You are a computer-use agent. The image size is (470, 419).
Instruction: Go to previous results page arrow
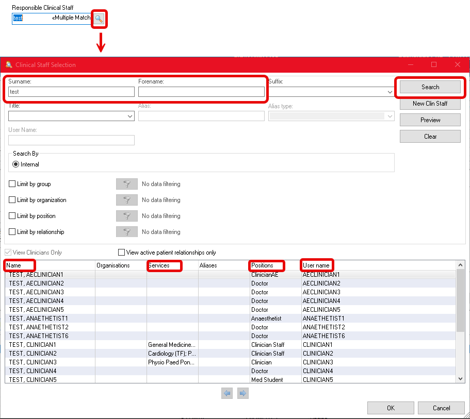coord(227,394)
